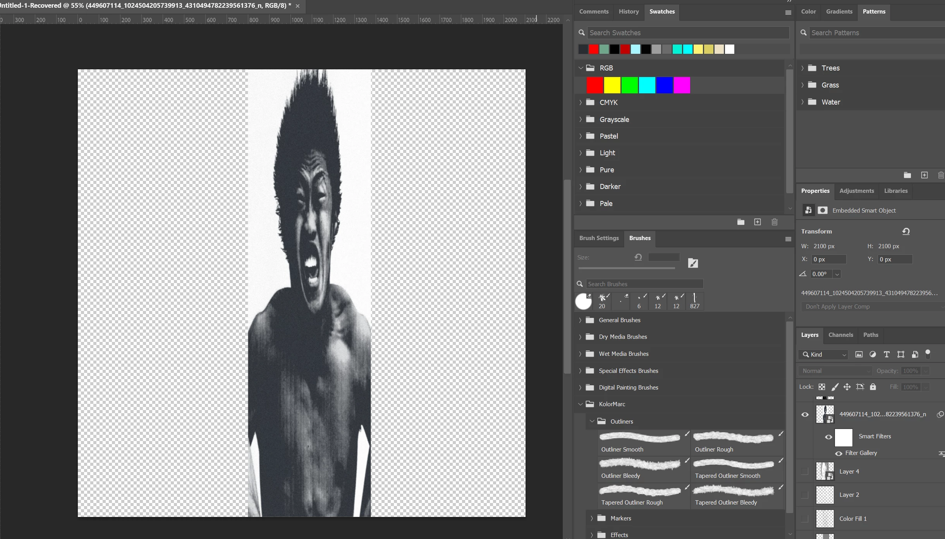Click the Search Swatches field
The width and height of the screenshot is (945, 539).
(x=687, y=33)
